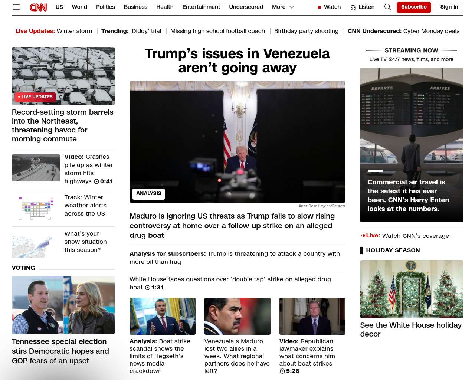This screenshot has width=475, height=380.
Task: Open Analysis for subscribers oil story
Action: (x=235, y=258)
